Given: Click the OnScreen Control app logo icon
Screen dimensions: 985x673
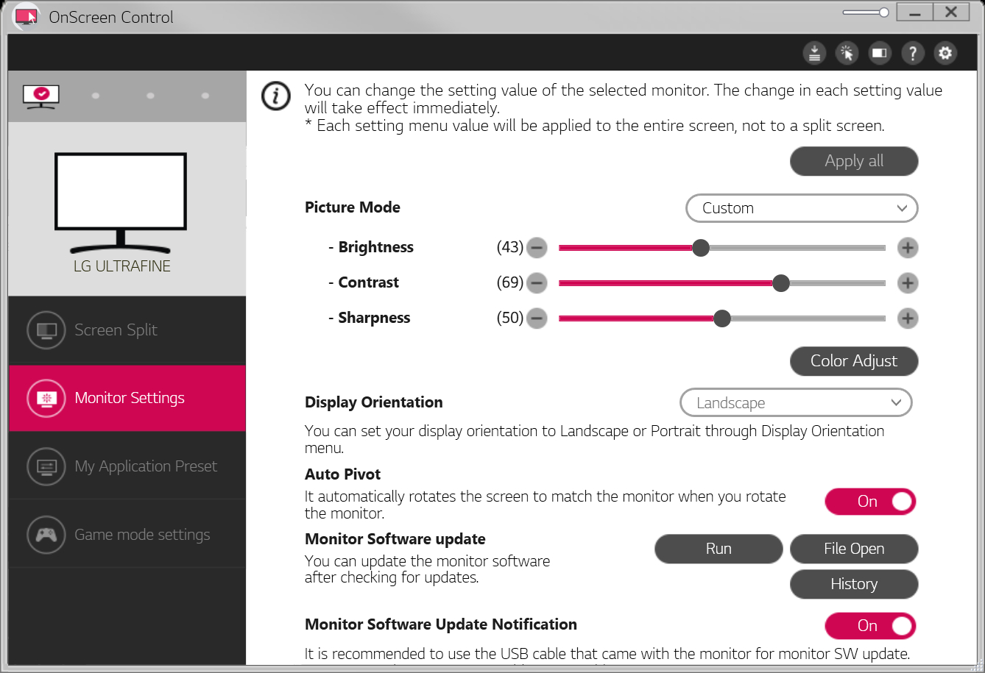Looking at the screenshot, I should pyautogui.click(x=27, y=16).
